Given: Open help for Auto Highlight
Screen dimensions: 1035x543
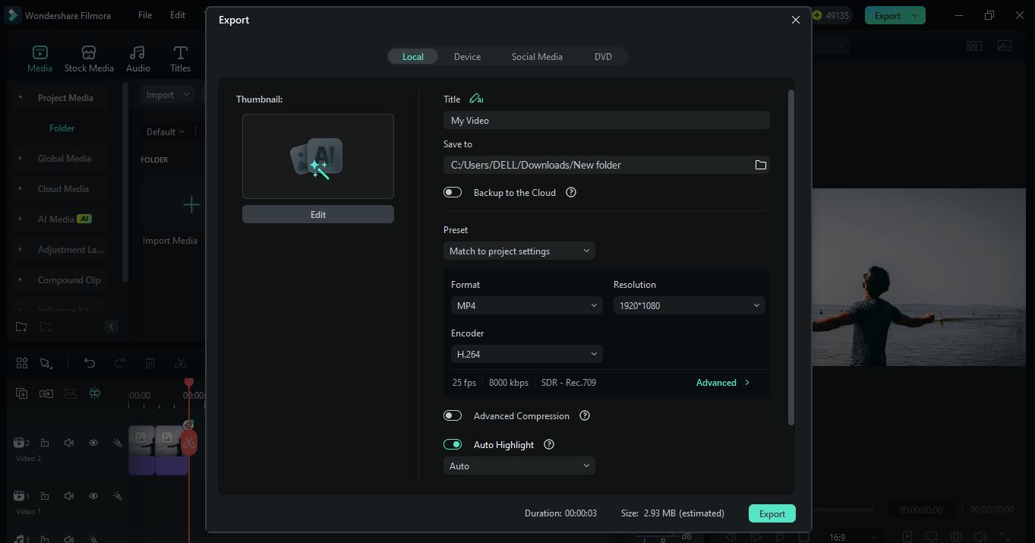Looking at the screenshot, I should [x=549, y=444].
